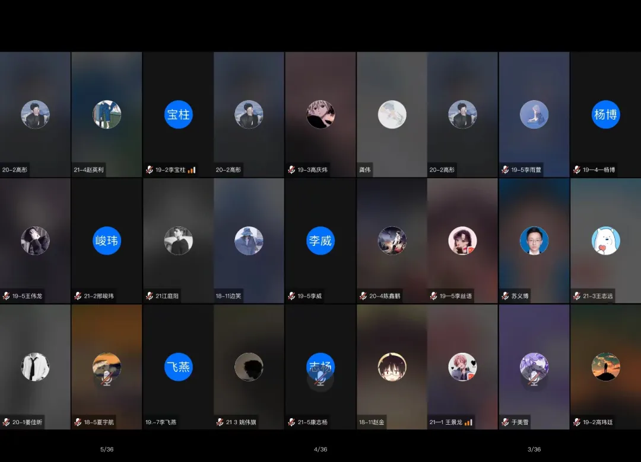This screenshot has width=641, height=462.
Task: Click the mute overlay on 于美雪's avatar
Action: pos(534,379)
